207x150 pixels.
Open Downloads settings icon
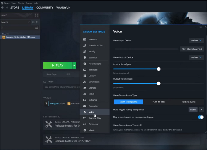click(x=85, y=82)
